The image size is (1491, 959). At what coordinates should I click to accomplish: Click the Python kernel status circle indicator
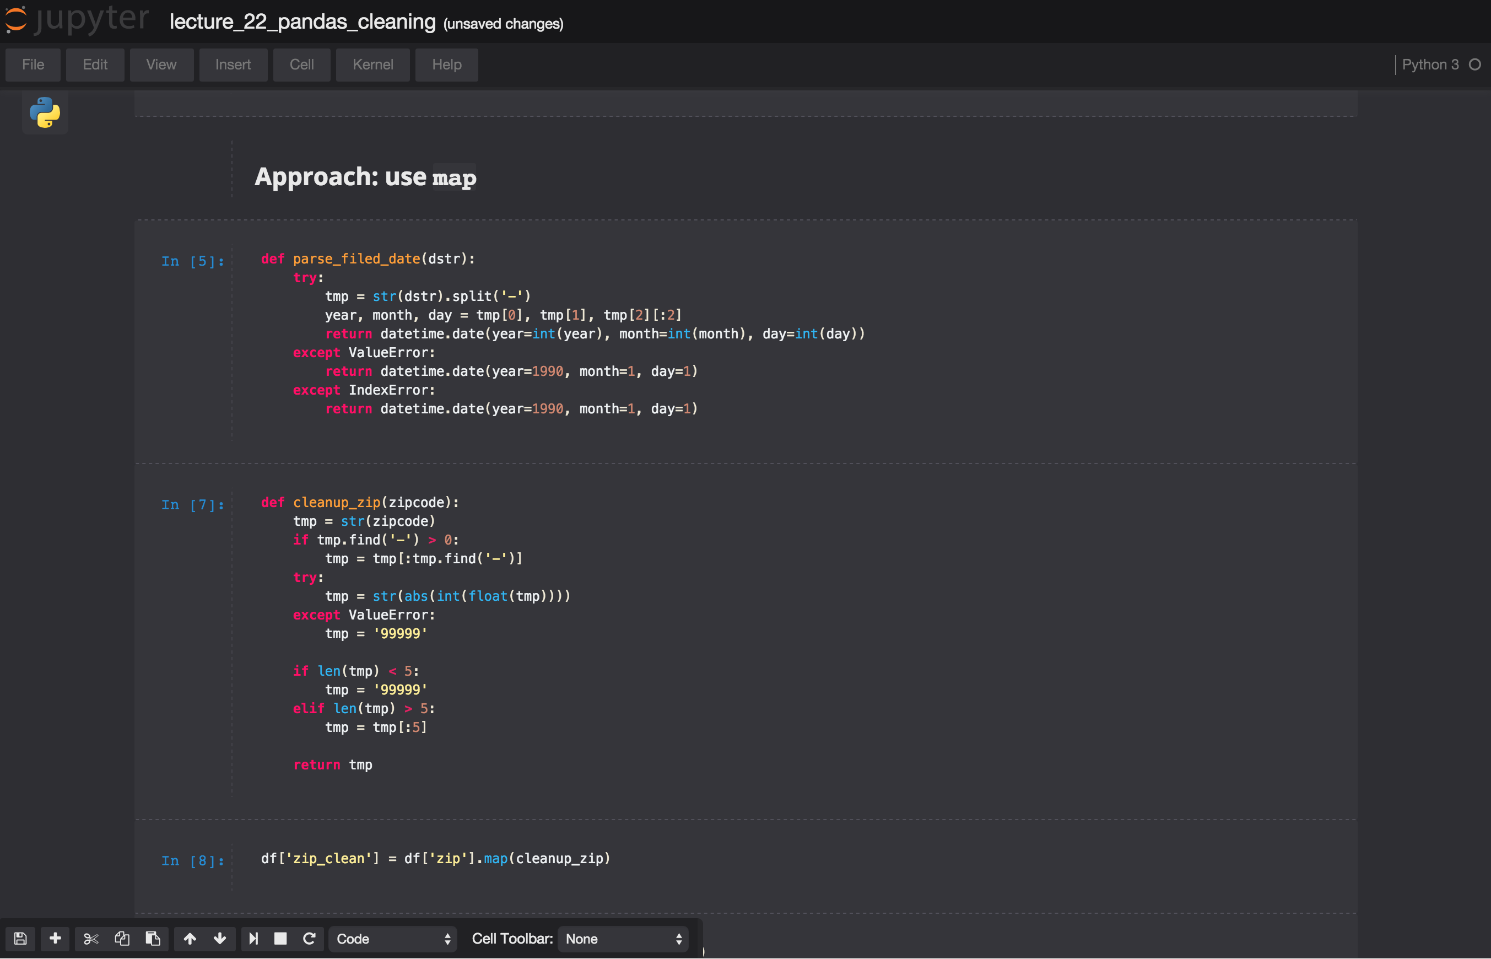point(1474,65)
